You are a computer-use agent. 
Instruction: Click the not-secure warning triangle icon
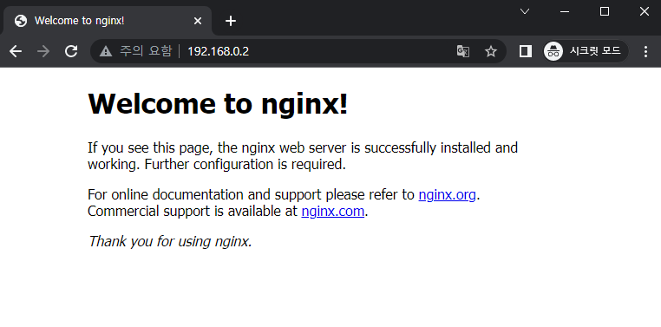pyautogui.click(x=105, y=51)
